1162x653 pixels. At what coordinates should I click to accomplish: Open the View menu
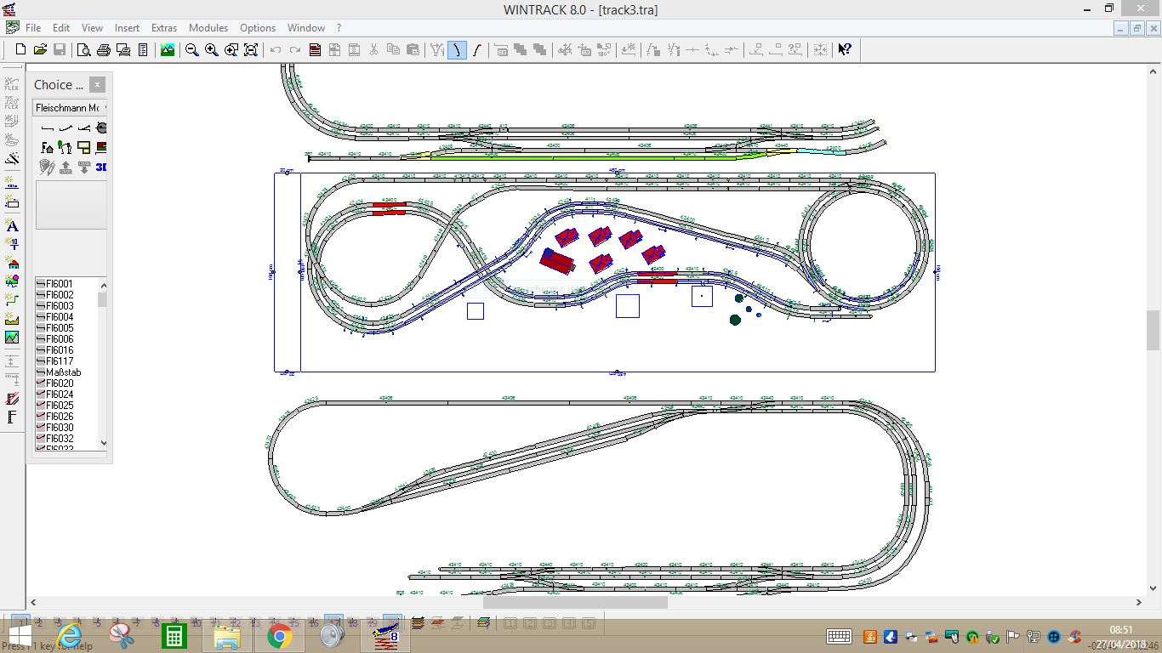(x=92, y=28)
